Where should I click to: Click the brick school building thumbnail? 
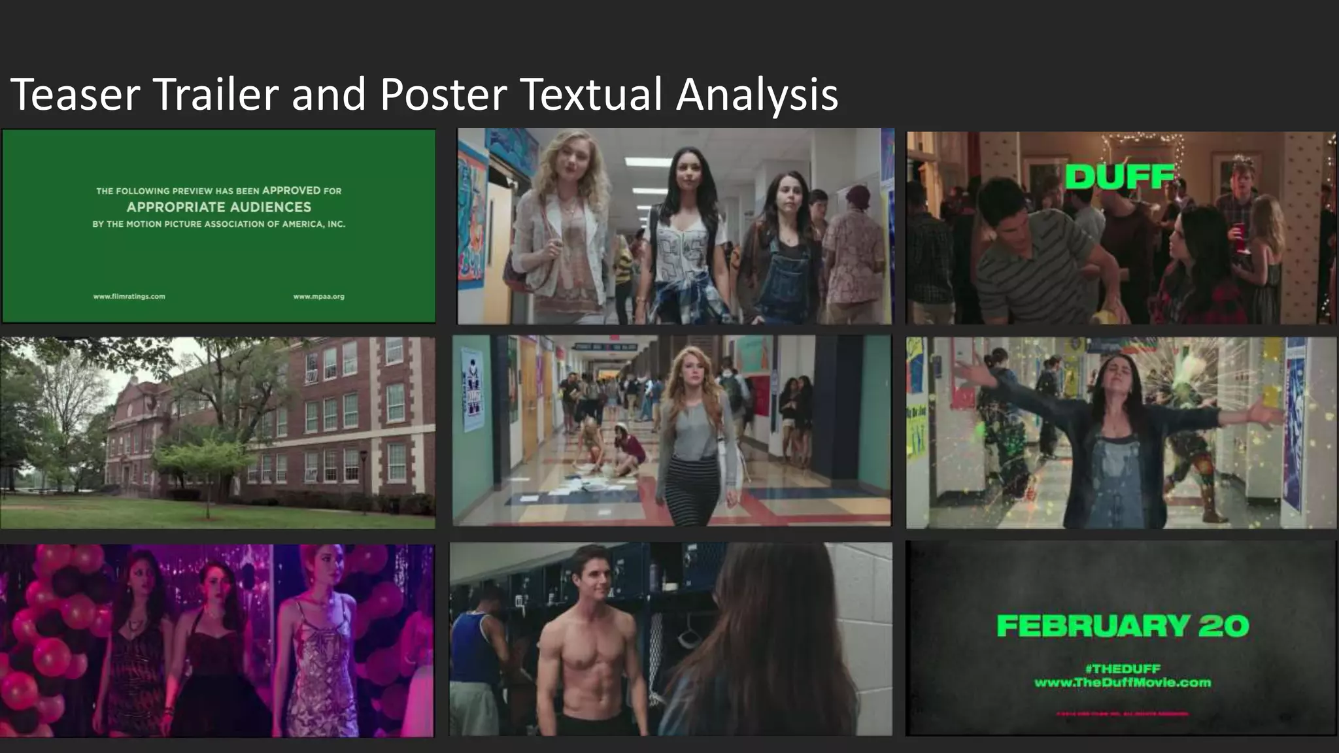[x=218, y=433]
